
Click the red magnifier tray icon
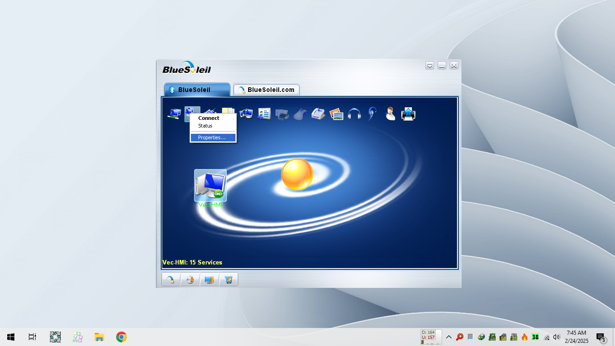pyautogui.click(x=460, y=337)
